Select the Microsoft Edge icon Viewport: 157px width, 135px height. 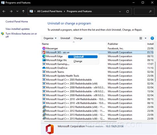point(44,56)
